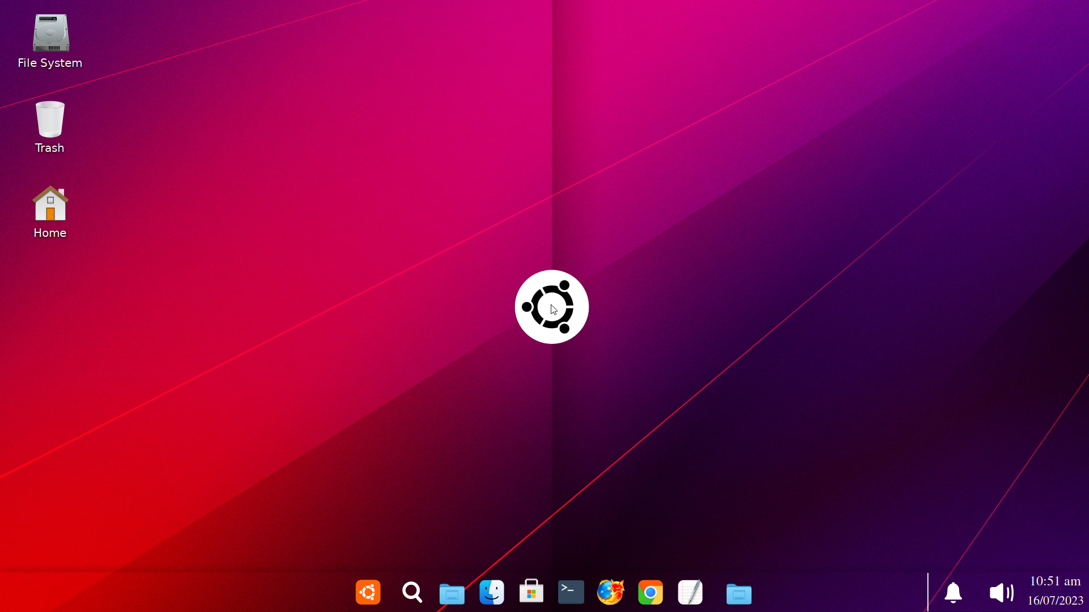Viewport: 1089px width, 612px height.
Task: Select the File System desktop icon
Action: (50, 33)
